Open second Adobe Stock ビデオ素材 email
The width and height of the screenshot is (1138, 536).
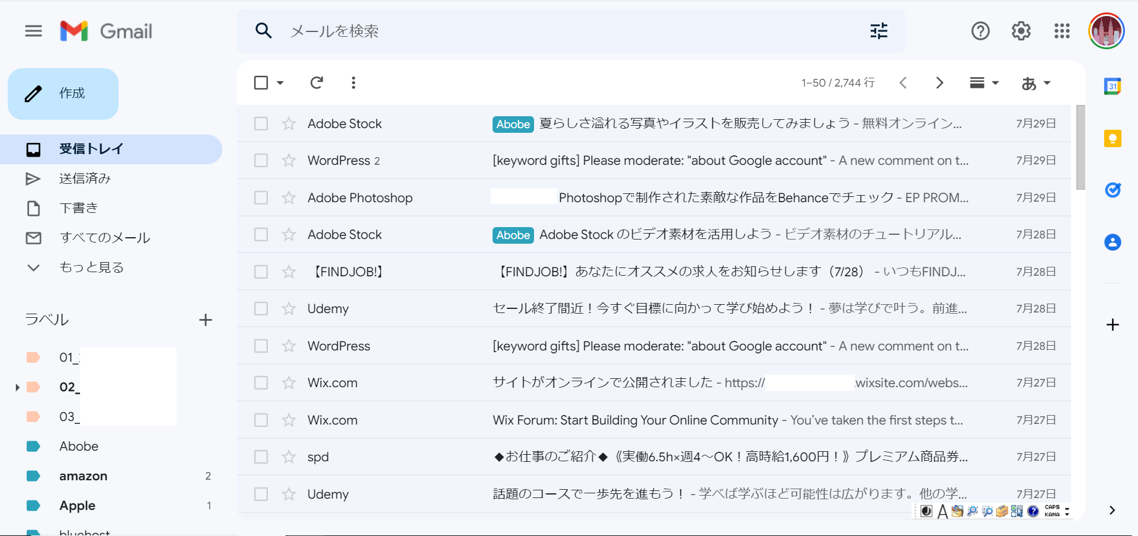click(654, 234)
